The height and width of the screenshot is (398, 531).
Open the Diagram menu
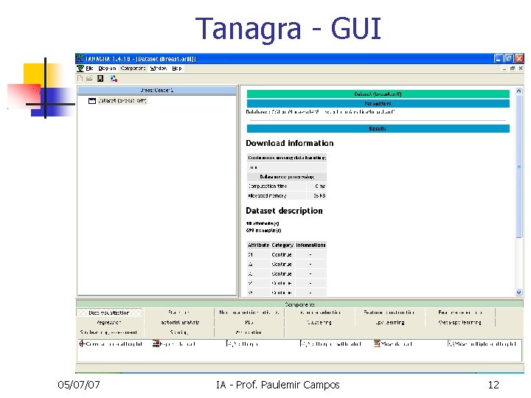(x=107, y=69)
